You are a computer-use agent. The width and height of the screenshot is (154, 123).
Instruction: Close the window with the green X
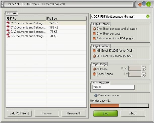pyautogui.click(x=148, y=4)
